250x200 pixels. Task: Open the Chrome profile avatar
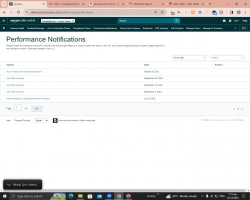tap(238, 12)
